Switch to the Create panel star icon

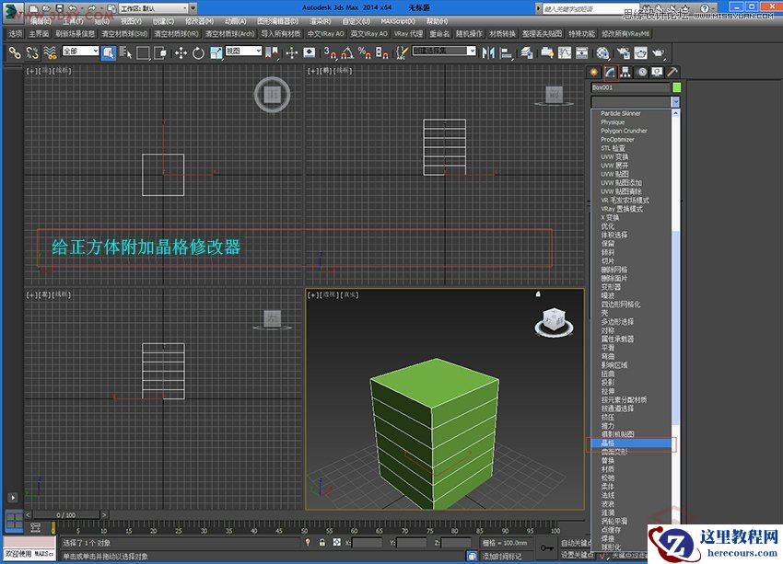pyautogui.click(x=594, y=72)
